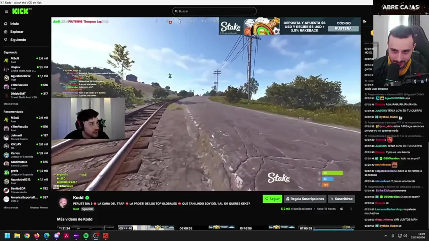
Task: Go to Inicio in the sidebar
Action: 14,24
